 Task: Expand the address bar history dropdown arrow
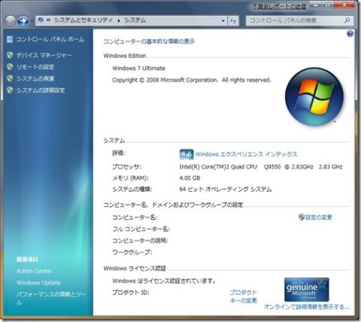tap(223, 21)
